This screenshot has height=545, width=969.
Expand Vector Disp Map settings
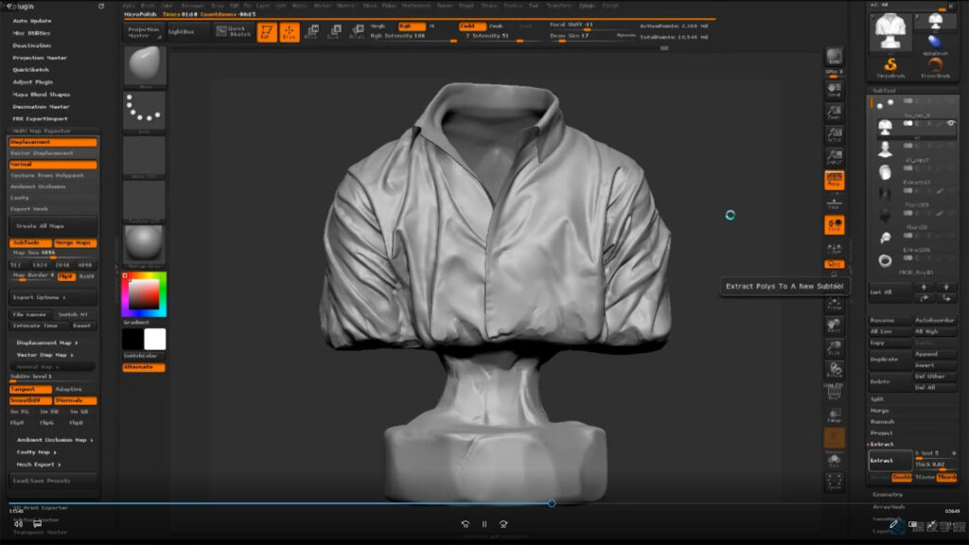[45, 355]
